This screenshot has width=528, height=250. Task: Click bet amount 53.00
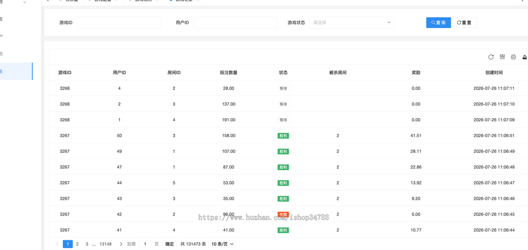[x=228, y=183]
